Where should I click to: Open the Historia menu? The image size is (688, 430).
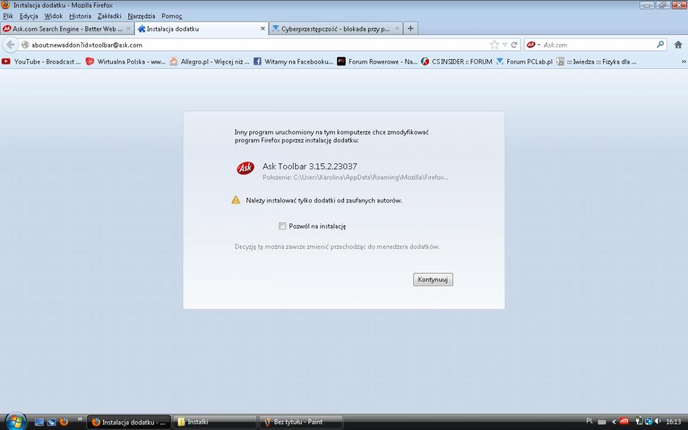[x=80, y=16]
